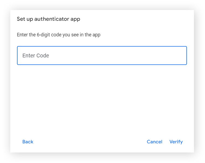Click the blue Cancel text button

tap(155, 142)
